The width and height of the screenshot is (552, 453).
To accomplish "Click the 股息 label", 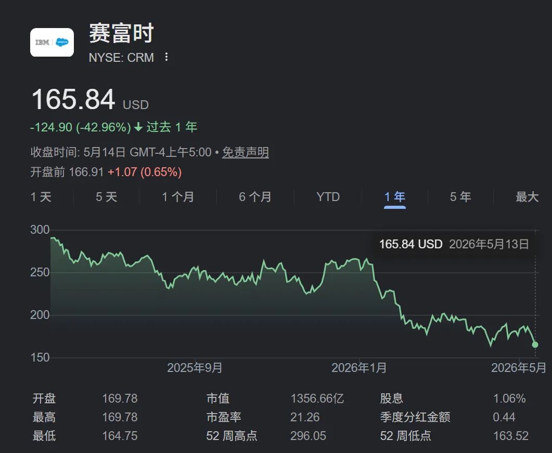I will click(391, 398).
